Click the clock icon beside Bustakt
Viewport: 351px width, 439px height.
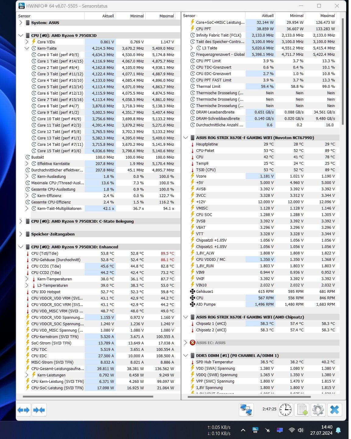point(27,157)
